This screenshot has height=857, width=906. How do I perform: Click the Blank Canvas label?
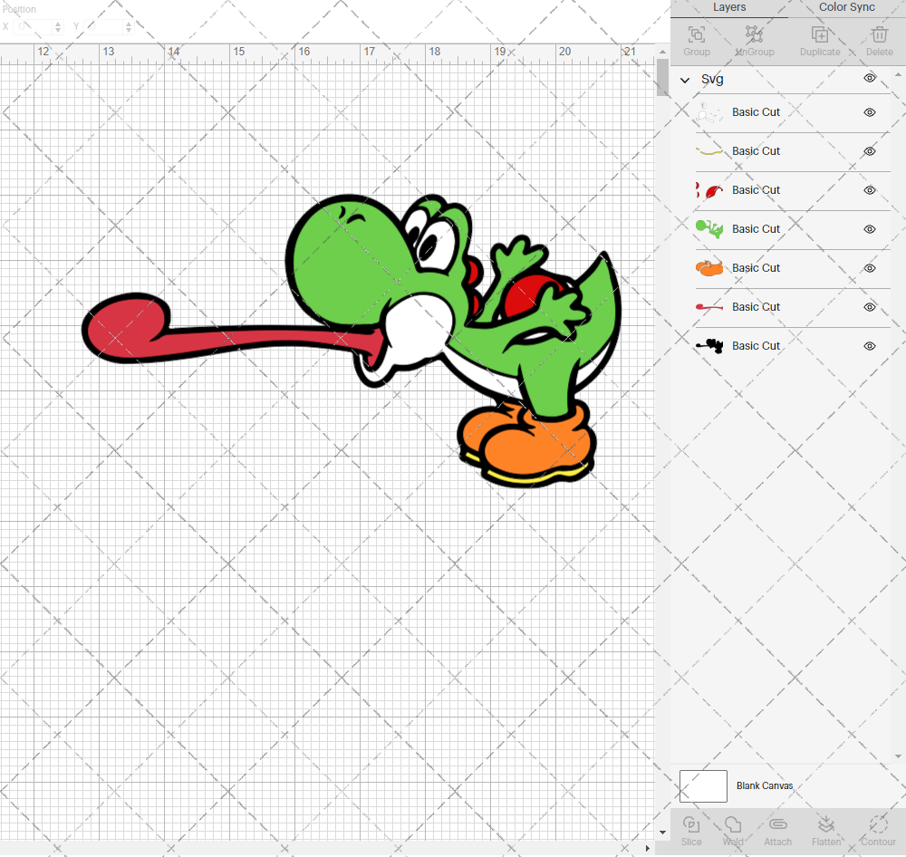point(765,786)
